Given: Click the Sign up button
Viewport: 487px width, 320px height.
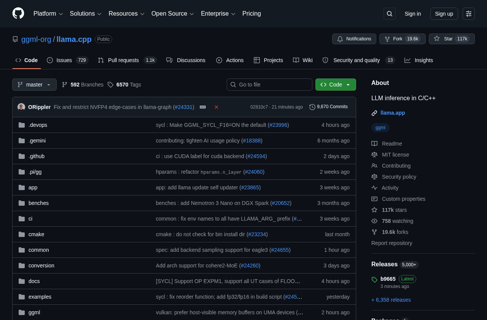Looking at the screenshot, I should coord(444,14).
